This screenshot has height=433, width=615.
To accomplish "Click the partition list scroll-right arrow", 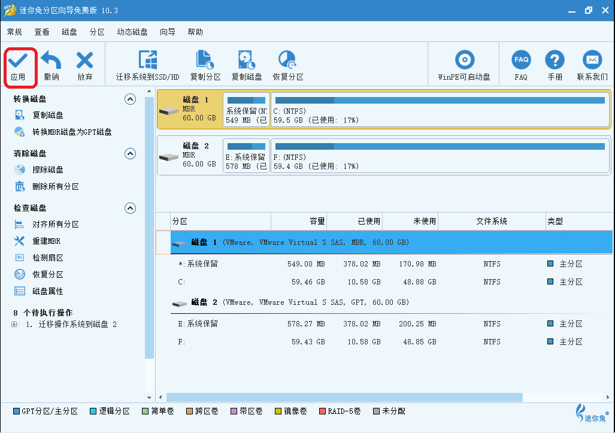I will 608,397.
